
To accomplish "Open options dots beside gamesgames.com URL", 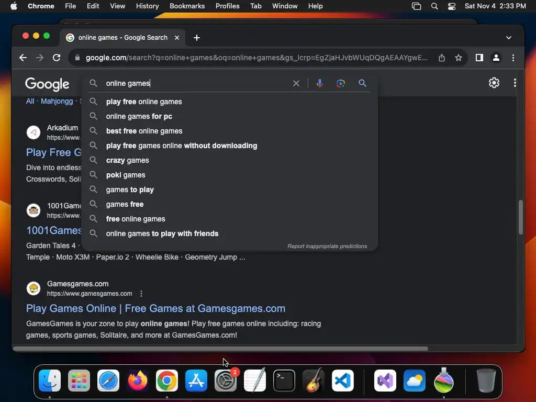I will point(141,294).
